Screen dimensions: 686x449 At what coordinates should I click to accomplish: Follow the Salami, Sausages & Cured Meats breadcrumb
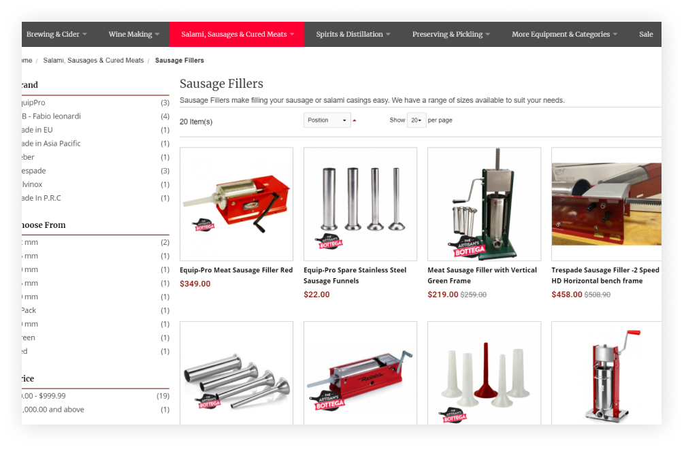(x=93, y=61)
